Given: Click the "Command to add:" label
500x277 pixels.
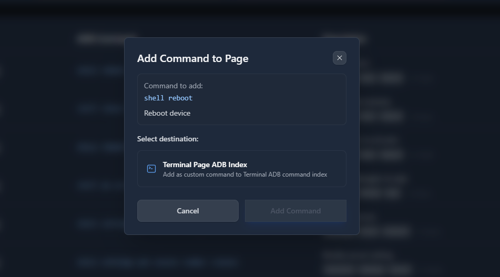Looking at the screenshot, I should click(x=173, y=86).
